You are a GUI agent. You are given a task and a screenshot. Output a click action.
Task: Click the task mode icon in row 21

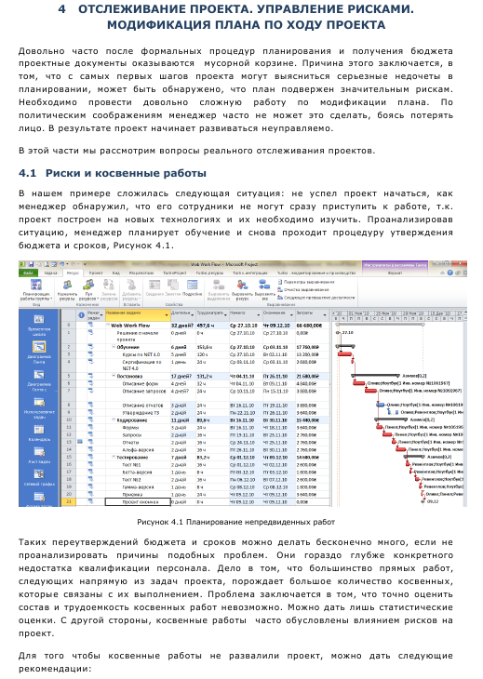91,501
